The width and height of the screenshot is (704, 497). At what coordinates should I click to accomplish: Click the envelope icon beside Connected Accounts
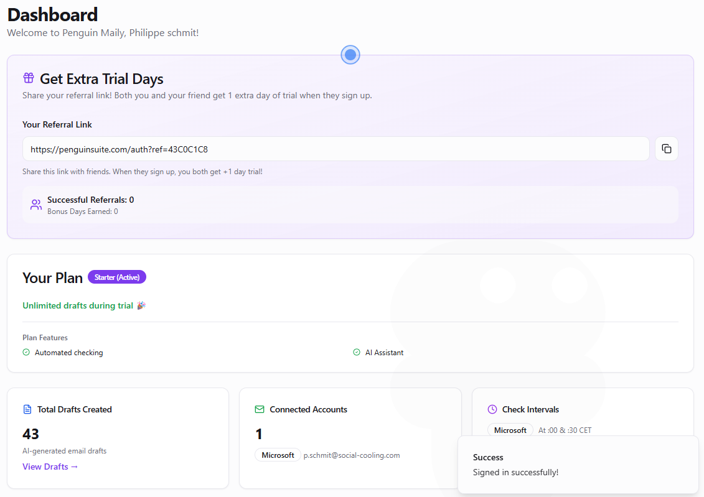260,409
